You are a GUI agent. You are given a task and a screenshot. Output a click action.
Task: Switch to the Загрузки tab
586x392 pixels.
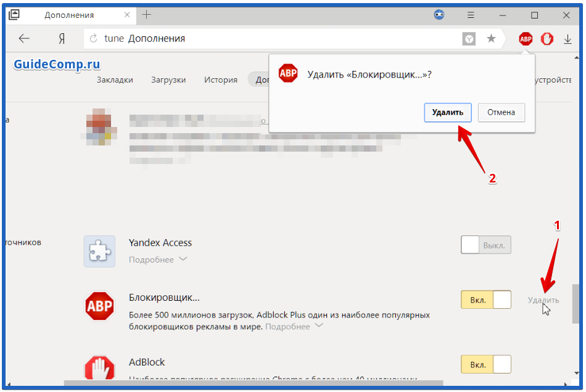(x=168, y=80)
